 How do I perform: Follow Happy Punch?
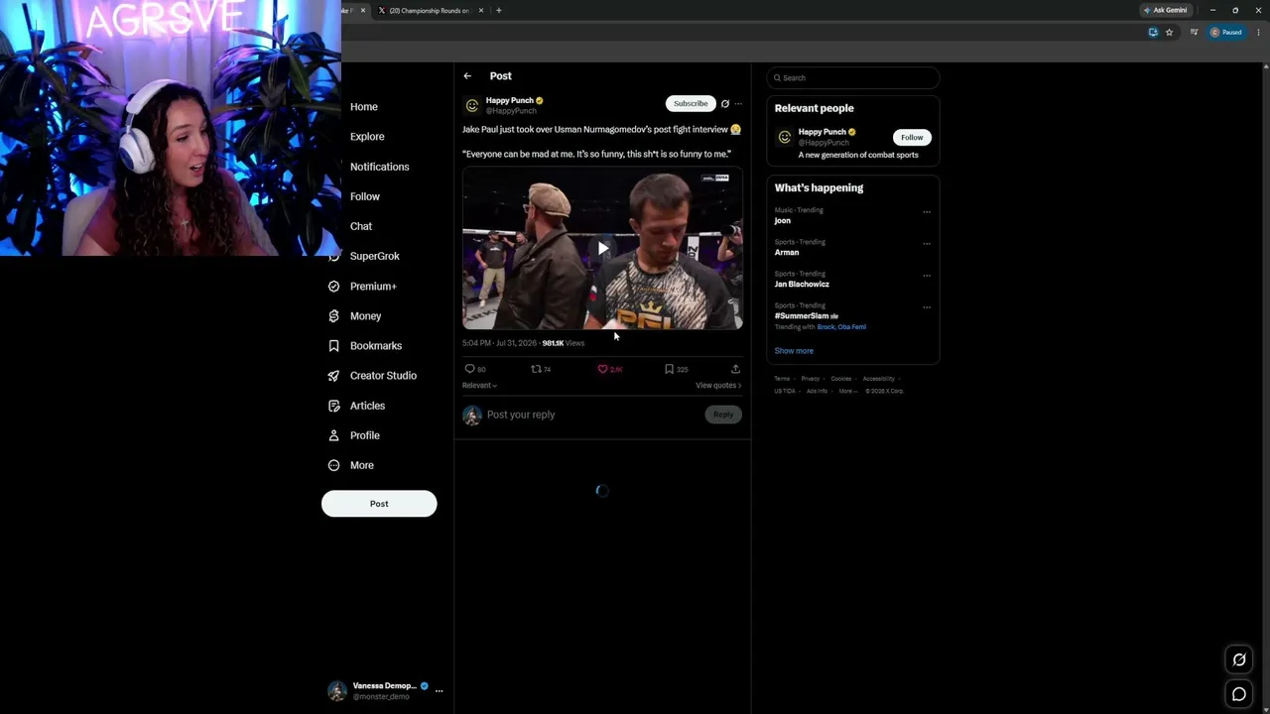[912, 137]
